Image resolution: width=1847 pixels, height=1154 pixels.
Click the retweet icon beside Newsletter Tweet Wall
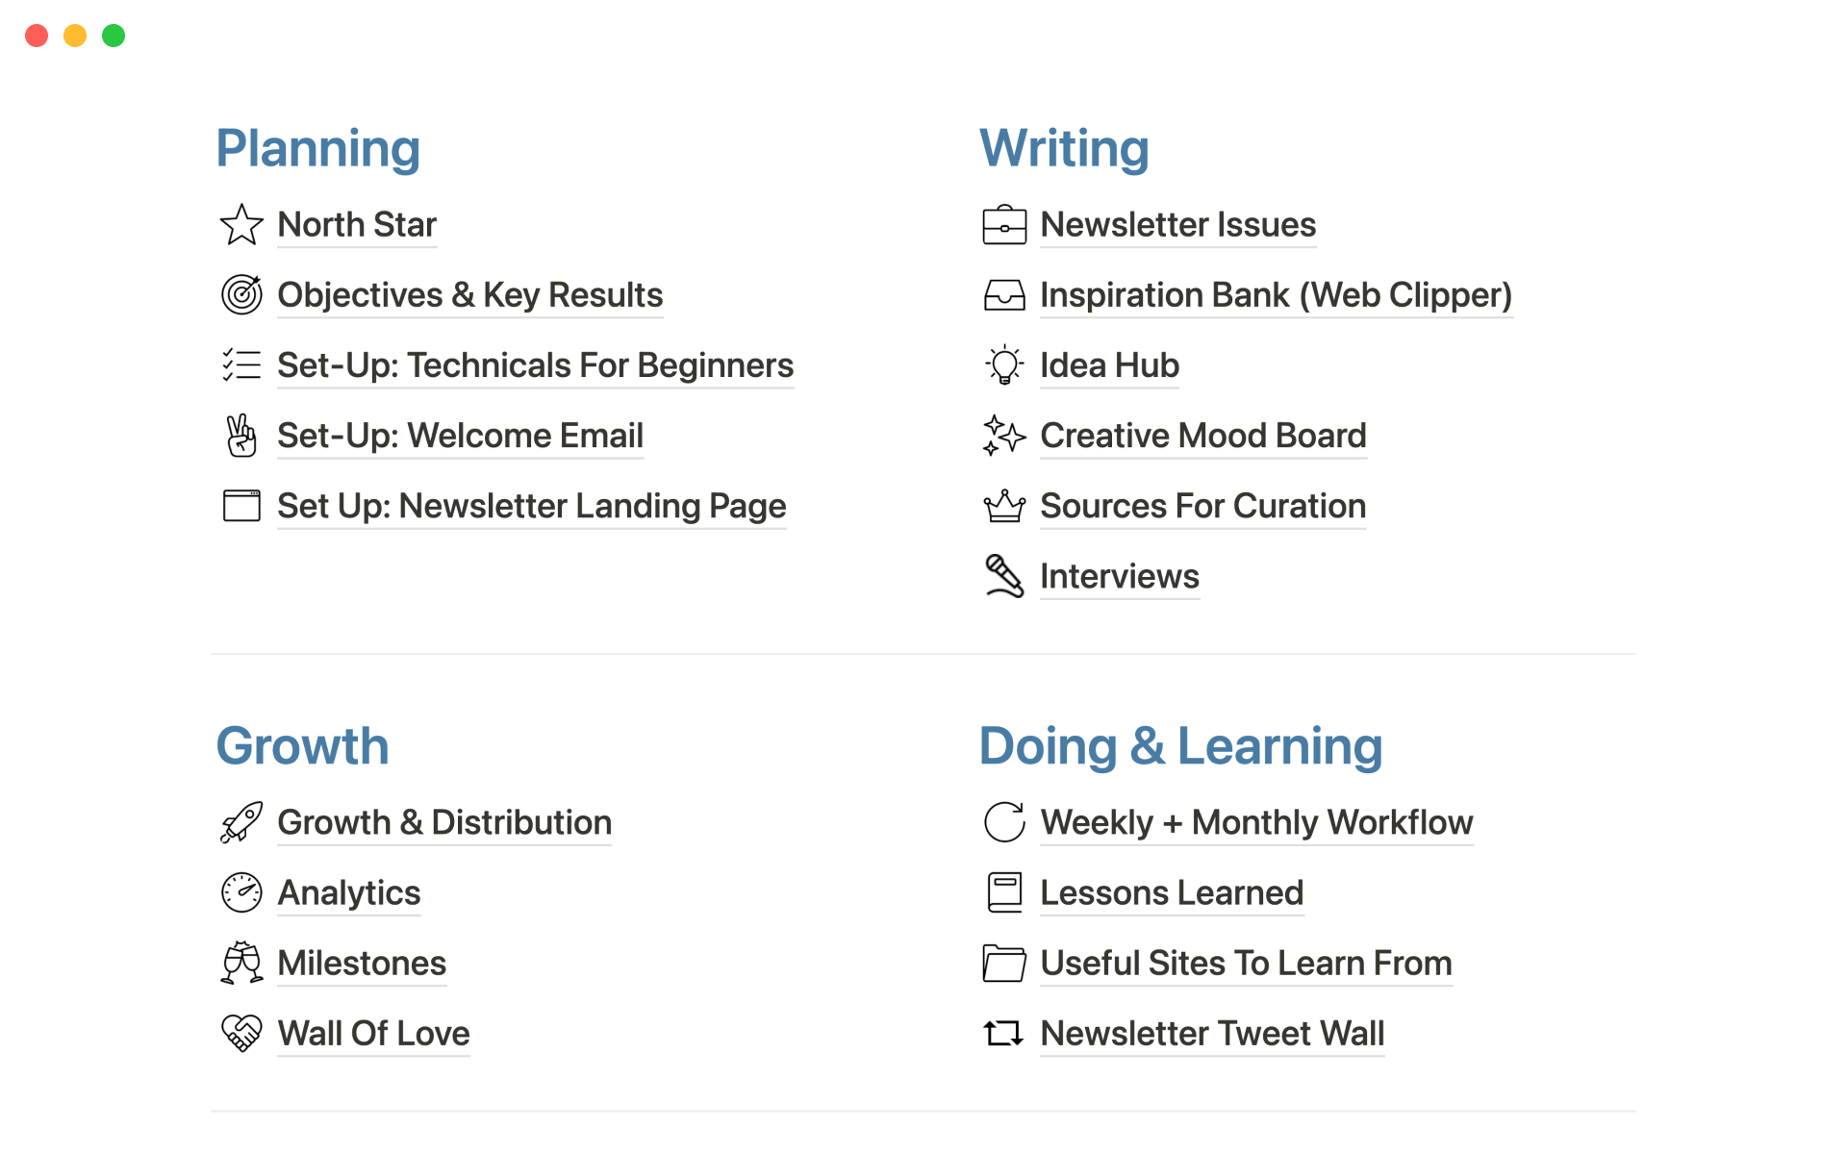(1004, 1034)
